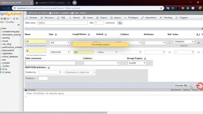Click the Console icon in bottom bar
Viewport: 203px width, 114px height.
click(x=26, y=90)
